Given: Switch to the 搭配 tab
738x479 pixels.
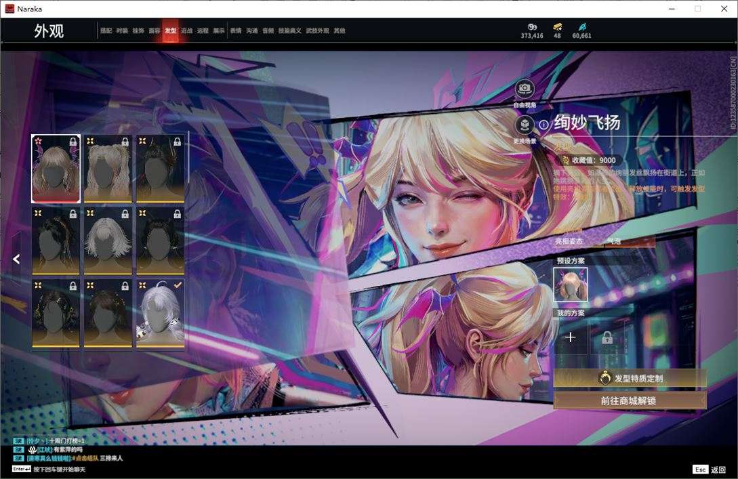Looking at the screenshot, I should pos(106,30).
